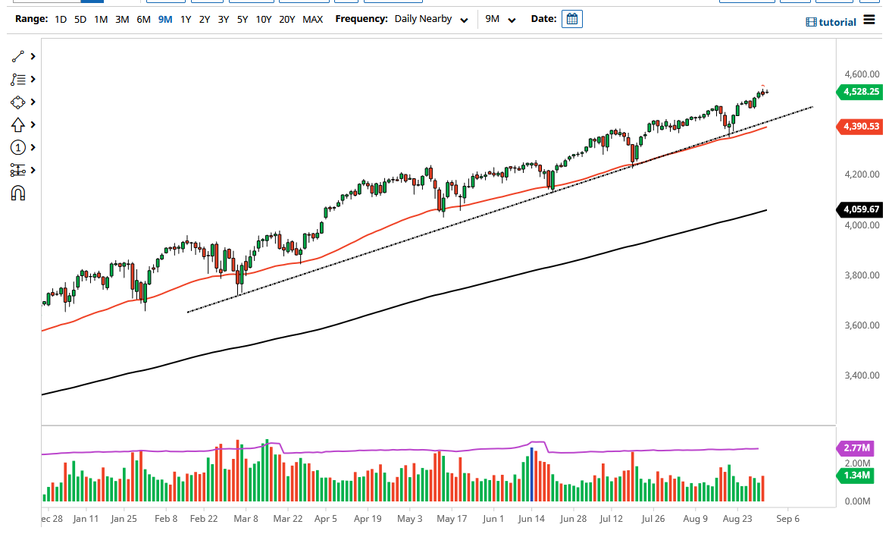Choose the 10Y range tab
The width and height of the screenshot is (889, 534).
[x=263, y=20]
